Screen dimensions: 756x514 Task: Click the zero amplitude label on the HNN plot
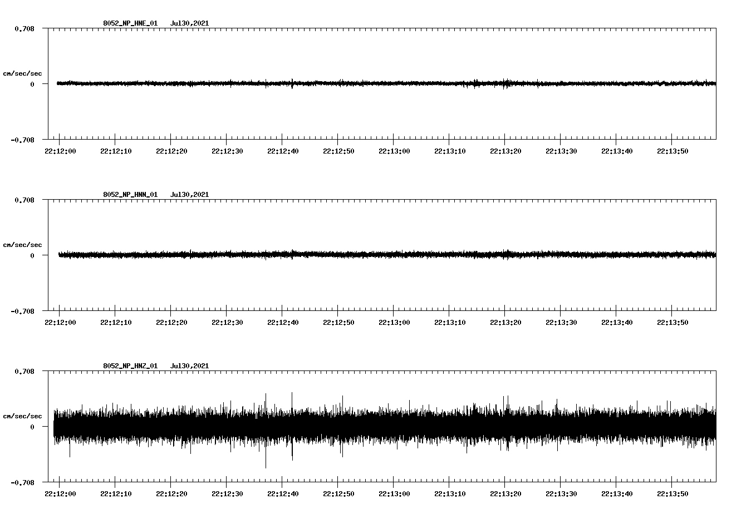33,255
